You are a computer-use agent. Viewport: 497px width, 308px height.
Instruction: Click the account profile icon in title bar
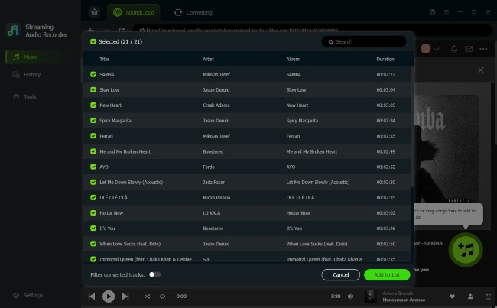click(432, 12)
